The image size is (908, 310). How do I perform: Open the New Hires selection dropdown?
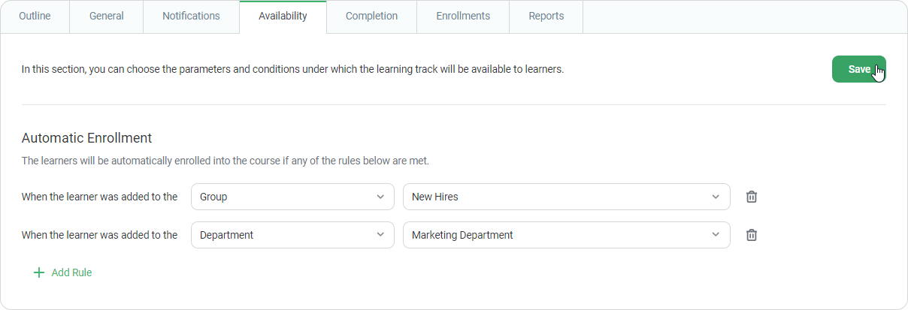click(x=567, y=197)
